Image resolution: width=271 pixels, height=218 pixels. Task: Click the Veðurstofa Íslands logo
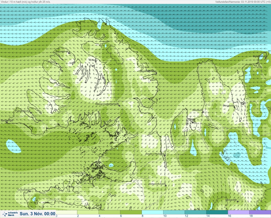coord(10,214)
